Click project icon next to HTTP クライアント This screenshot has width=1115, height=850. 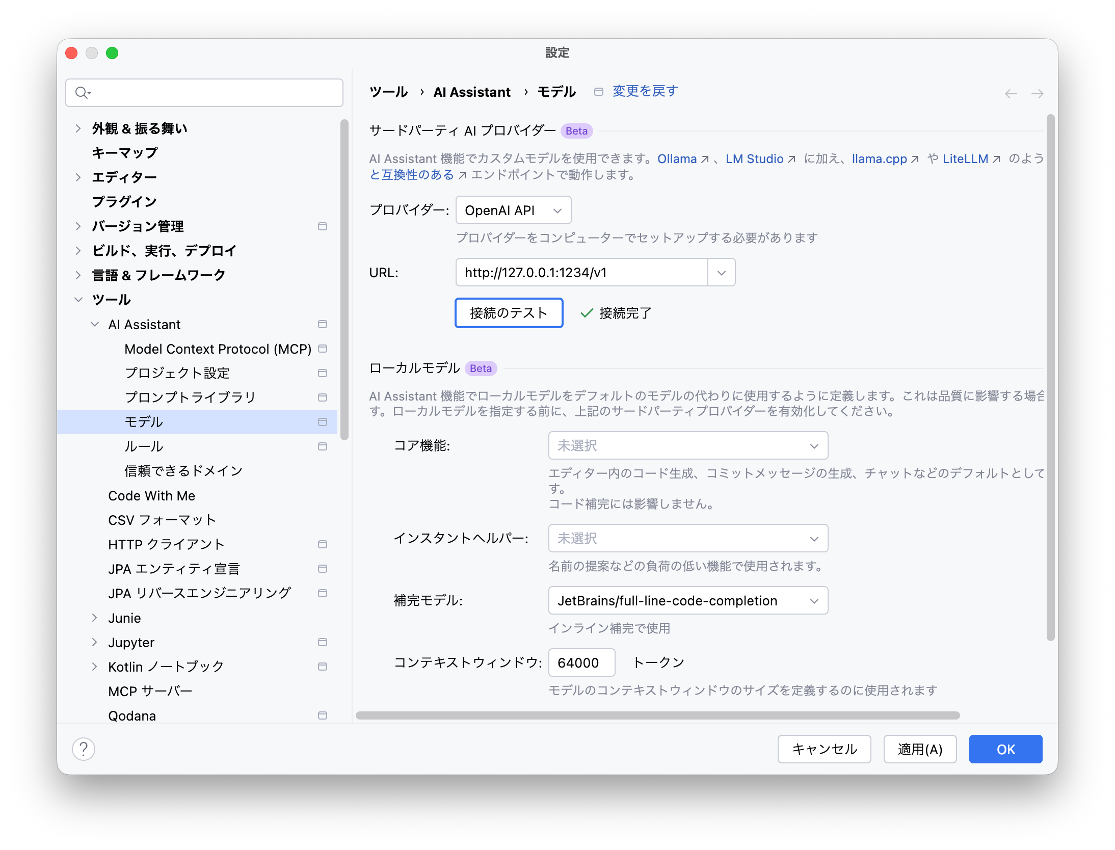tap(322, 544)
